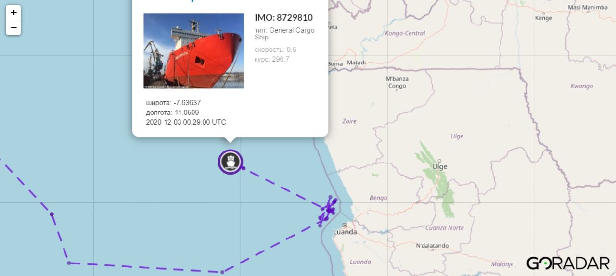This screenshot has width=616, height=276.
Task: Click the zoom in plus button
Action: pyautogui.click(x=13, y=13)
